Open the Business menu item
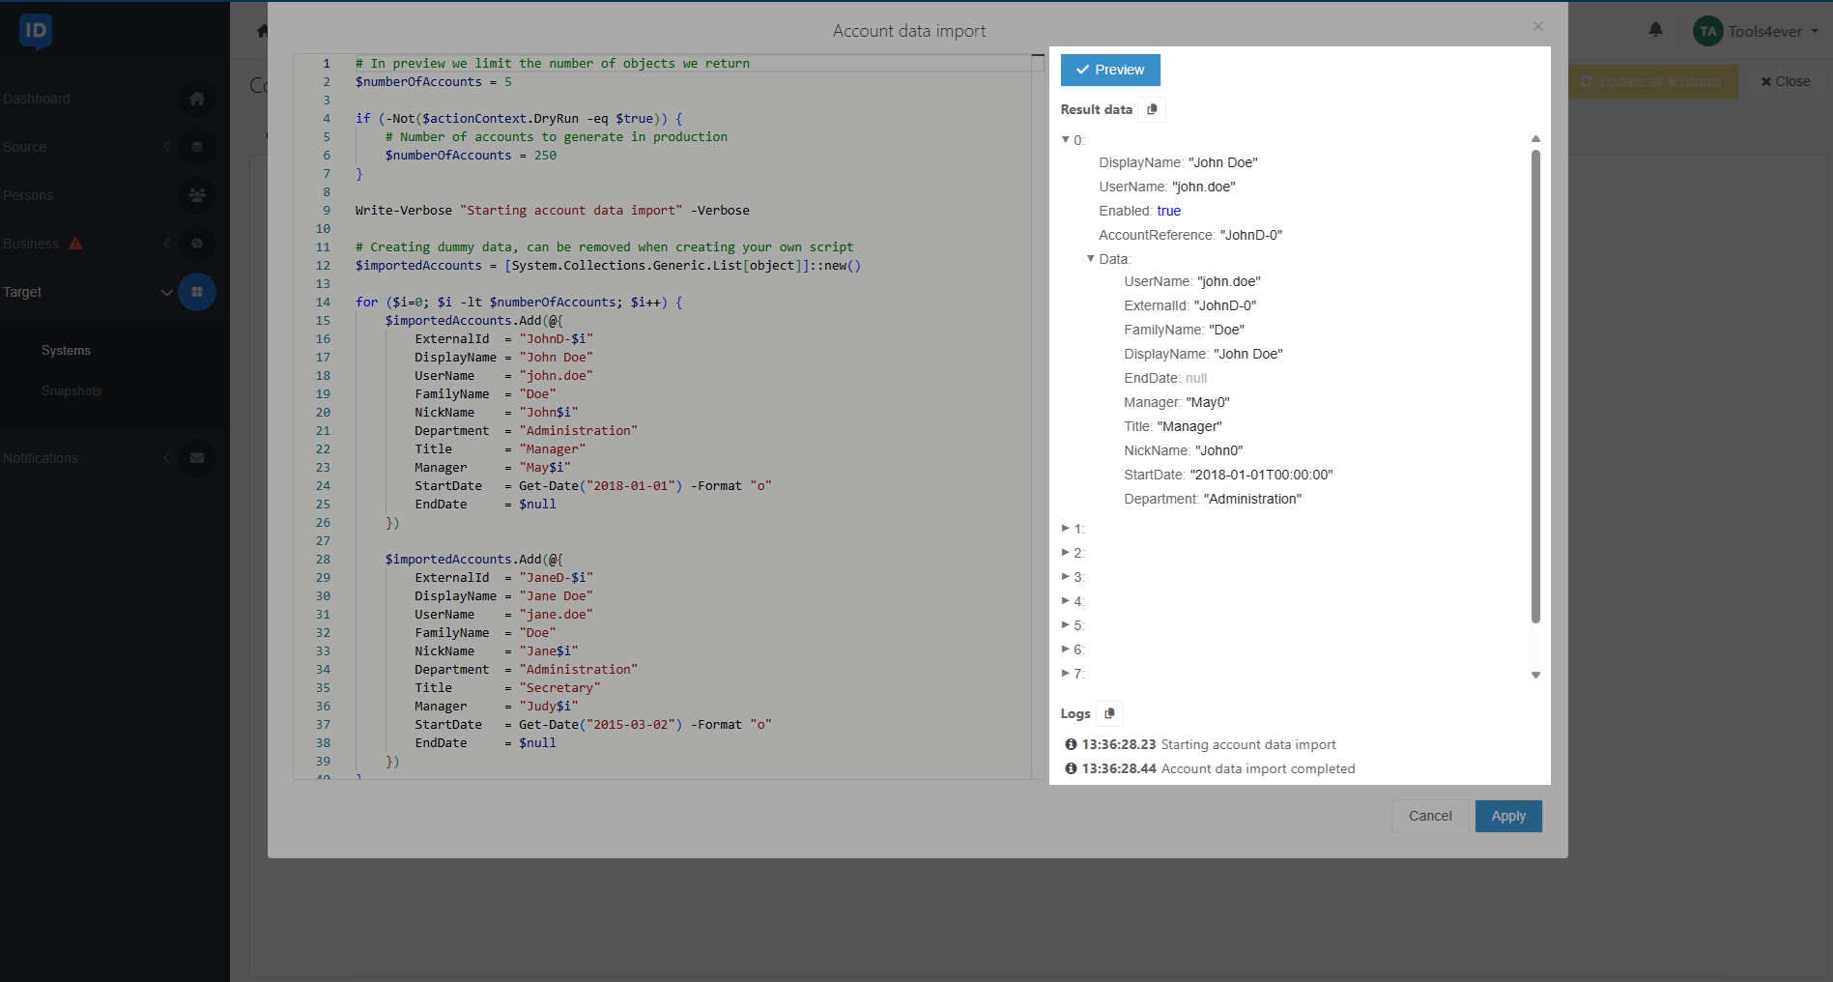Screen dimensions: 1833x982 (x=31, y=244)
